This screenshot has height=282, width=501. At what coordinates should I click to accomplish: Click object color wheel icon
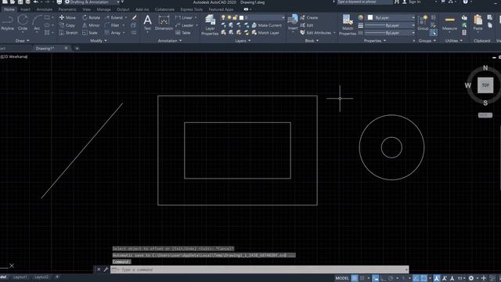pos(360,17)
